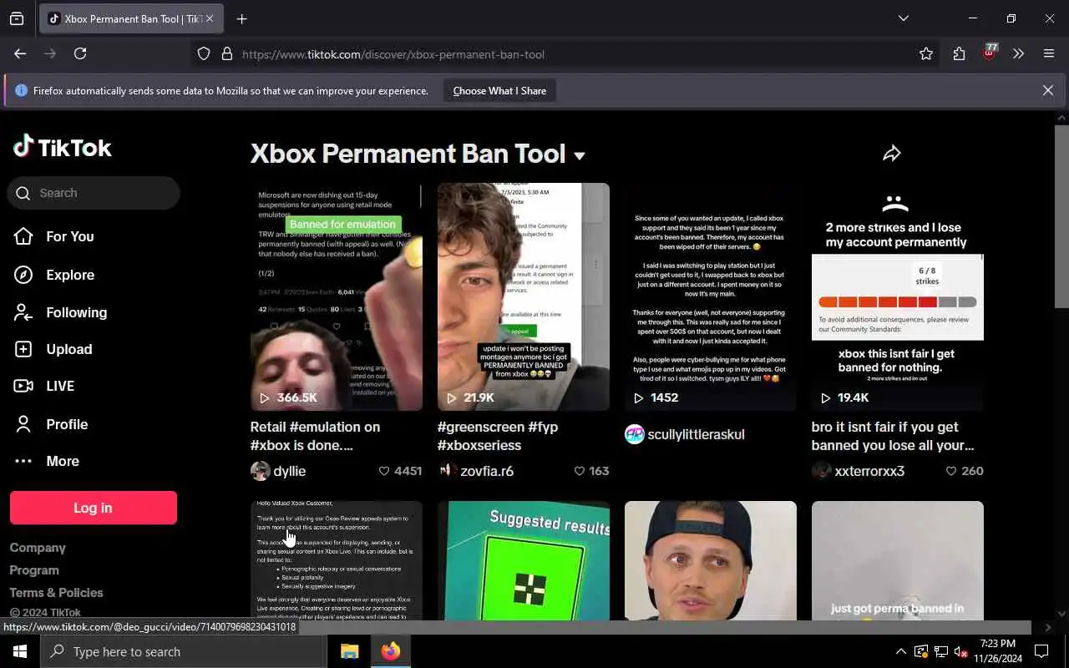Screen dimensions: 1069x668
Task: Click the vertical page scrollbar
Action: [1061, 217]
